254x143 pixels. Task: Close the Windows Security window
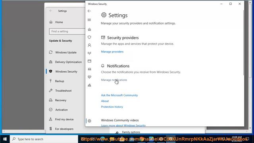240,4
